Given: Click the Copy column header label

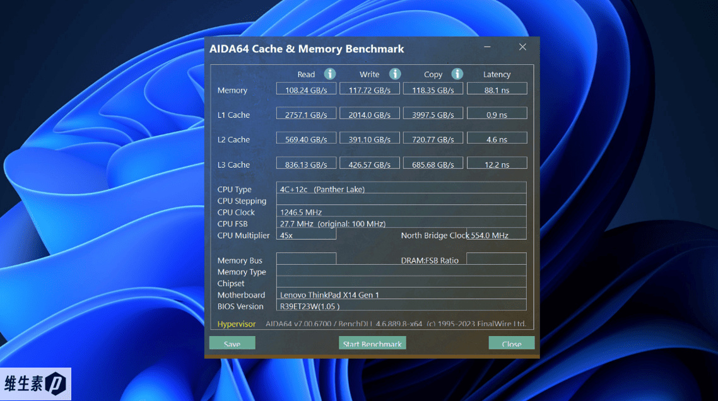Looking at the screenshot, I should 433,74.
